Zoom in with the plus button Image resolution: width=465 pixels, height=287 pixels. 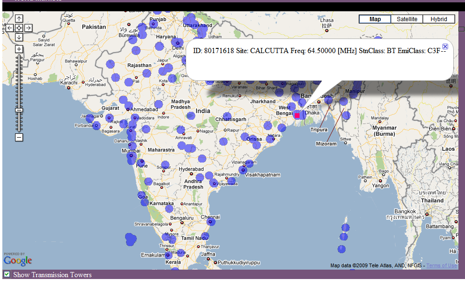[x=19, y=49]
